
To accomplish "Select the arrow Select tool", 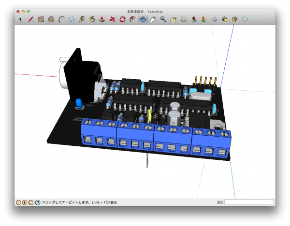I will (20, 19).
